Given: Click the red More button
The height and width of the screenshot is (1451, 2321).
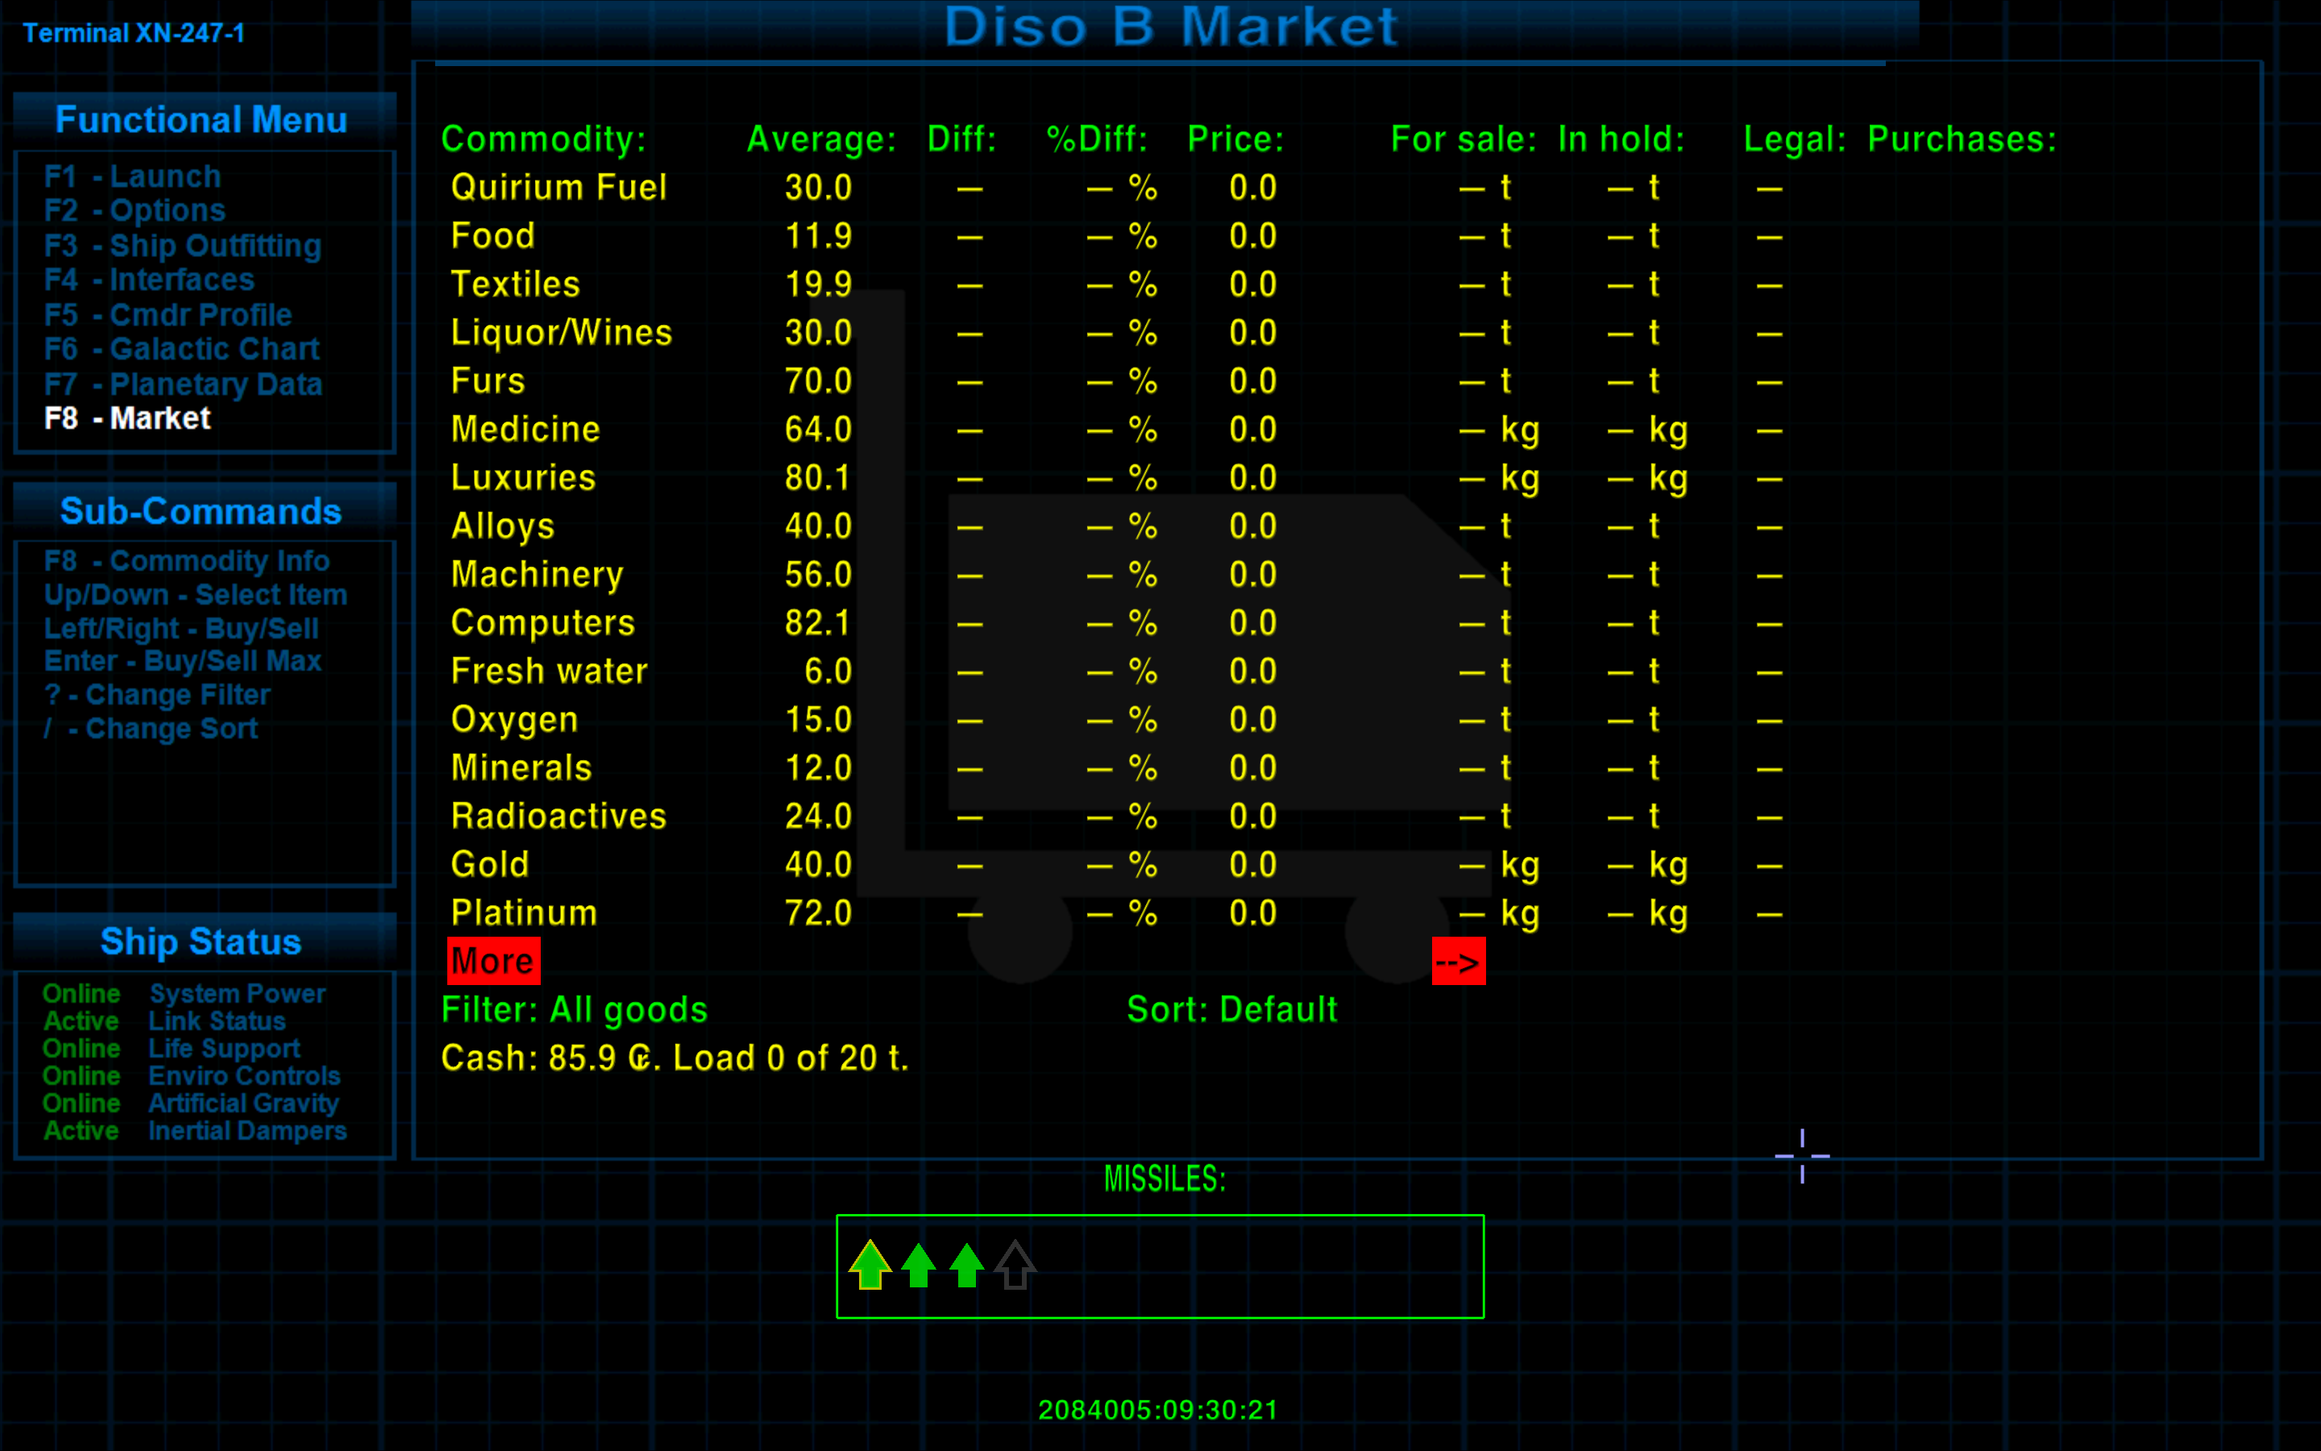Looking at the screenshot, I should click(493, 961).
